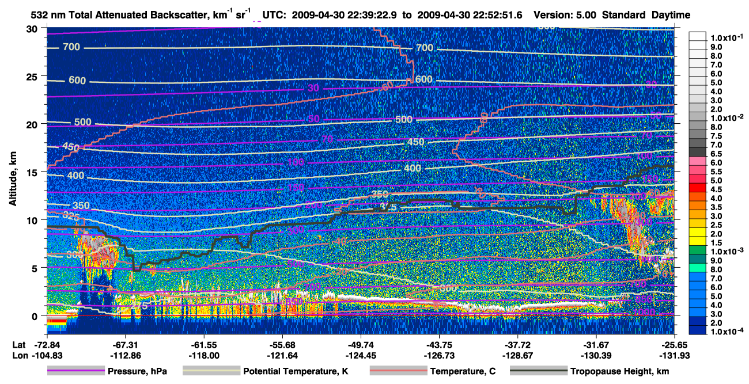Click the latitude value '-37.72'
Image resolution: width=749 pixels, height=384 pixels.
coord(517,345)
